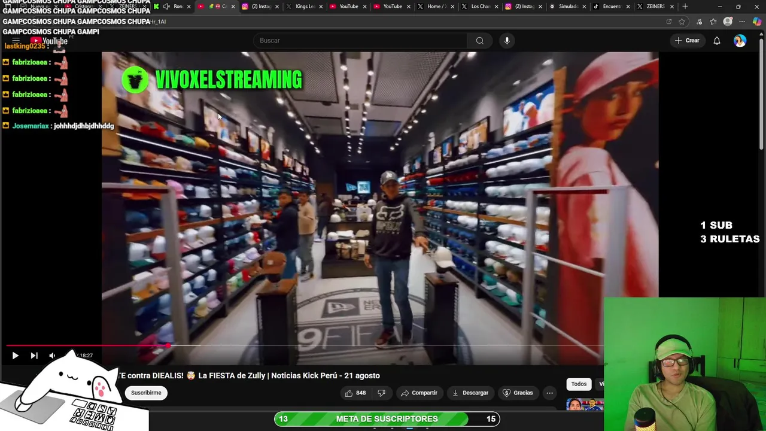Screen dimensions: 766x431
Task: Mute the video volume icon
Action: 52,356
